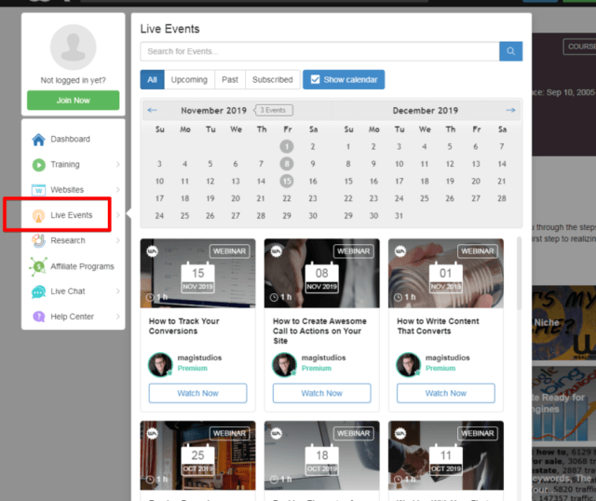Click the Not logged in yet? text

tap(73, 80)
